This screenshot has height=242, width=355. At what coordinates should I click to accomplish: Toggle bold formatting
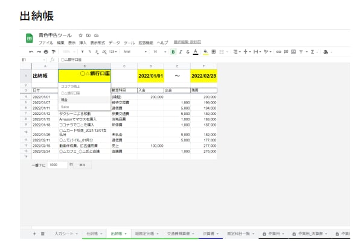coord(173,52)
